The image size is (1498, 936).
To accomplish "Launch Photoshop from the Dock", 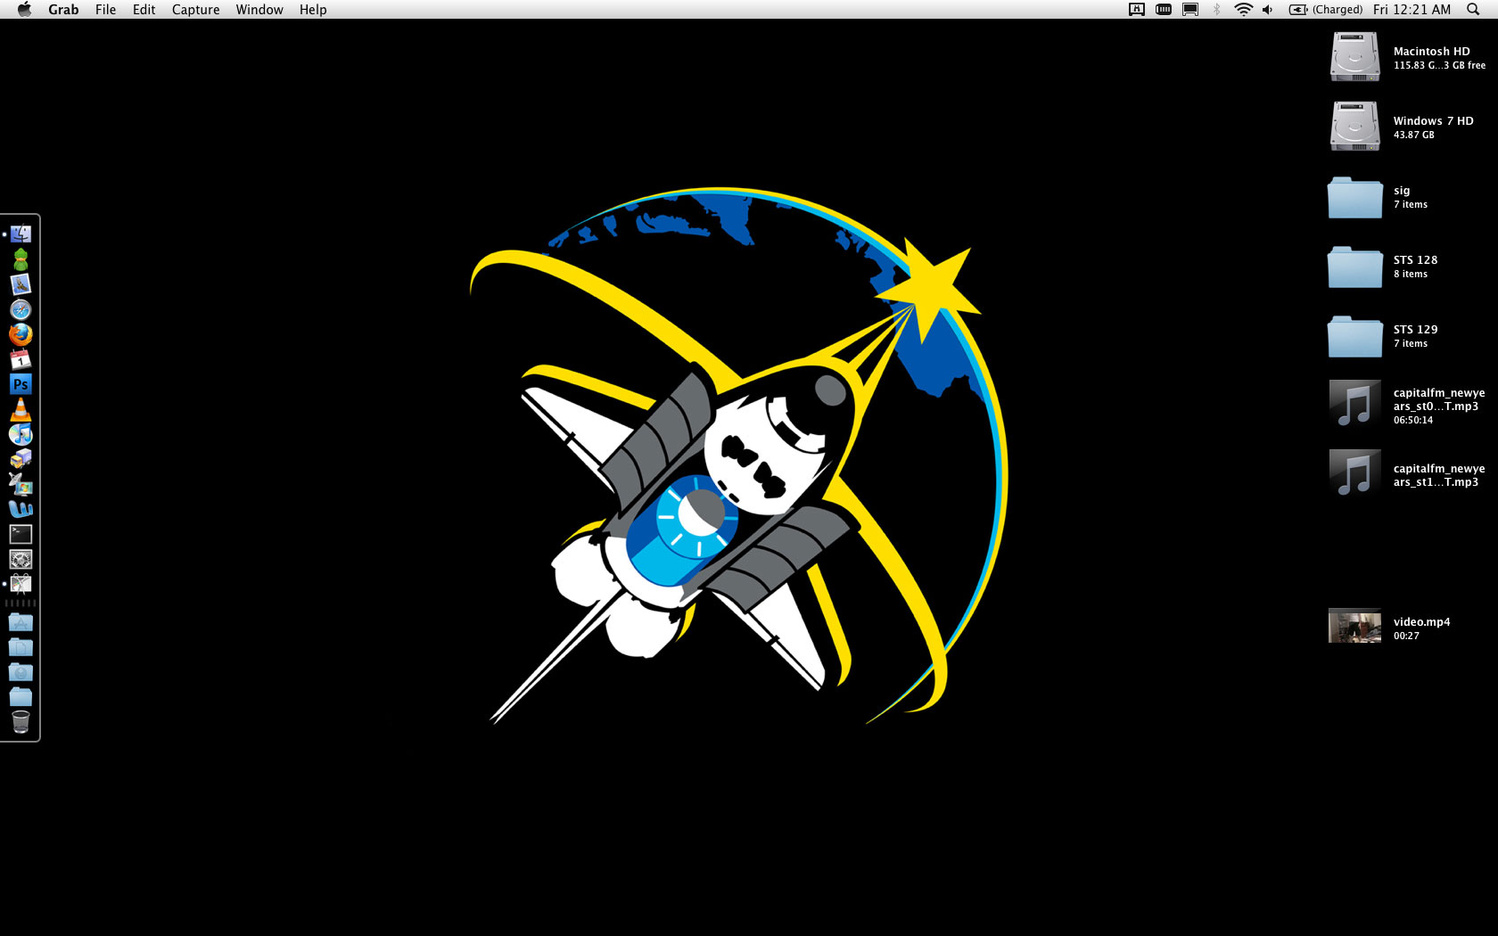I will 21,384.
